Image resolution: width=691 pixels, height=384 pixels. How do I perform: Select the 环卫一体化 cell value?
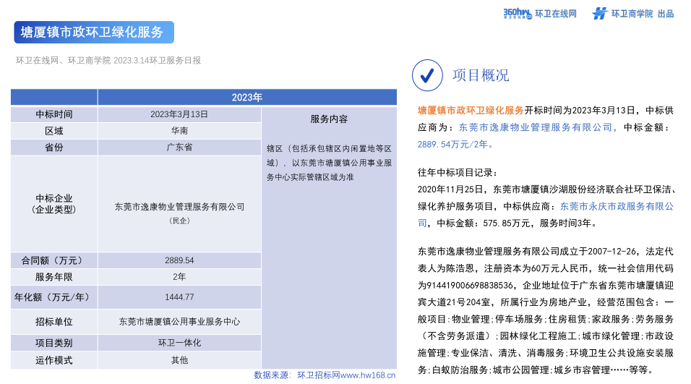pyautogui.click(x=179, y=343)
